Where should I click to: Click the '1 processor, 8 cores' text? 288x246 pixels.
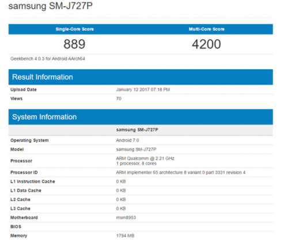137,164
